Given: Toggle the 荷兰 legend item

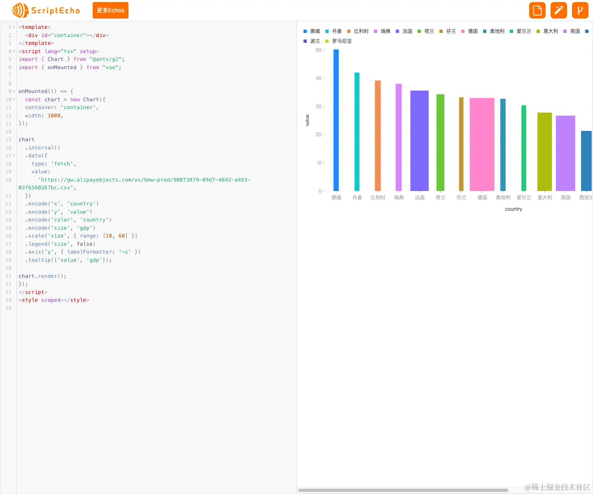Looking at the screenshot, I should tap(426, 31).
